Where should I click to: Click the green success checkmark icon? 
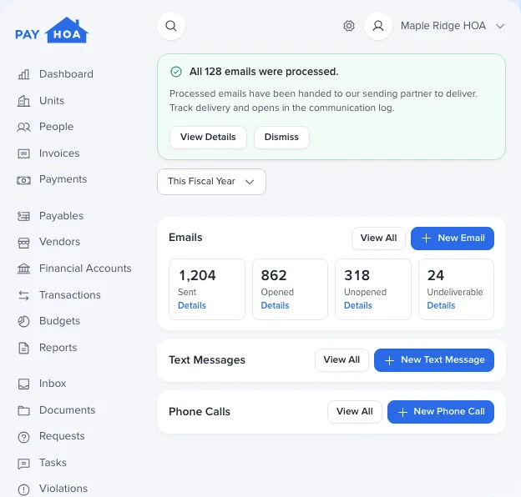coord(176,72)
